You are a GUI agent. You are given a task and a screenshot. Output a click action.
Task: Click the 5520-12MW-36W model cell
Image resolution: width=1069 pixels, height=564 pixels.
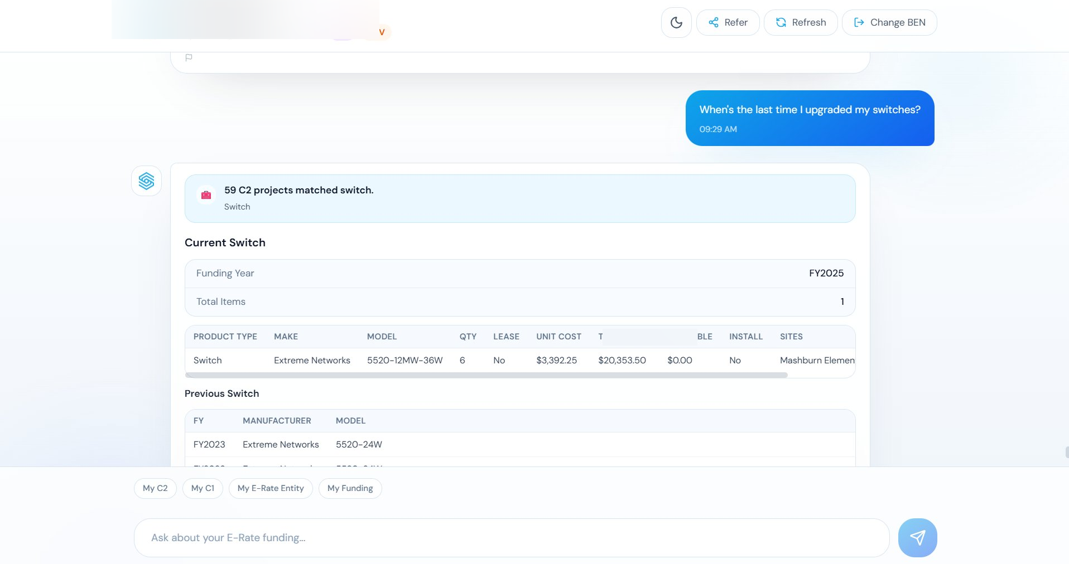coord(405,361)
